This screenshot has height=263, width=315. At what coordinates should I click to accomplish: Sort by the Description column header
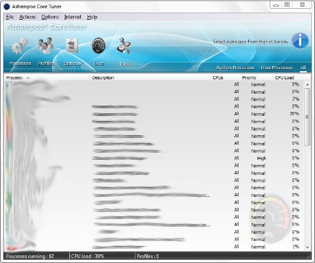pyautogui.click(x=150, y=77)
